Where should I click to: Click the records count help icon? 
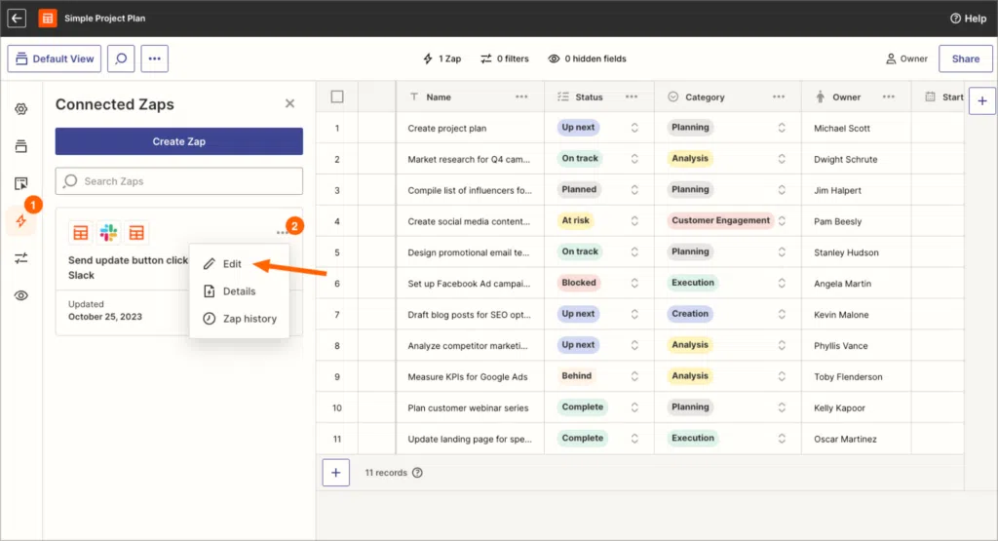417,473
